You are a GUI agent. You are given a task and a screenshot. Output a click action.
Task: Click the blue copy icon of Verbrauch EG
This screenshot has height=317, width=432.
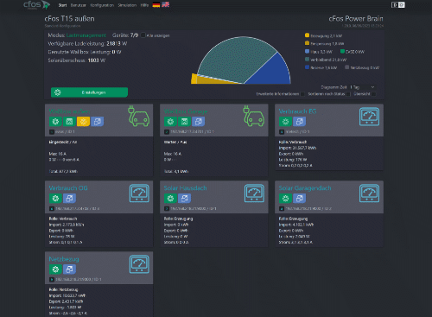(300, 122)
